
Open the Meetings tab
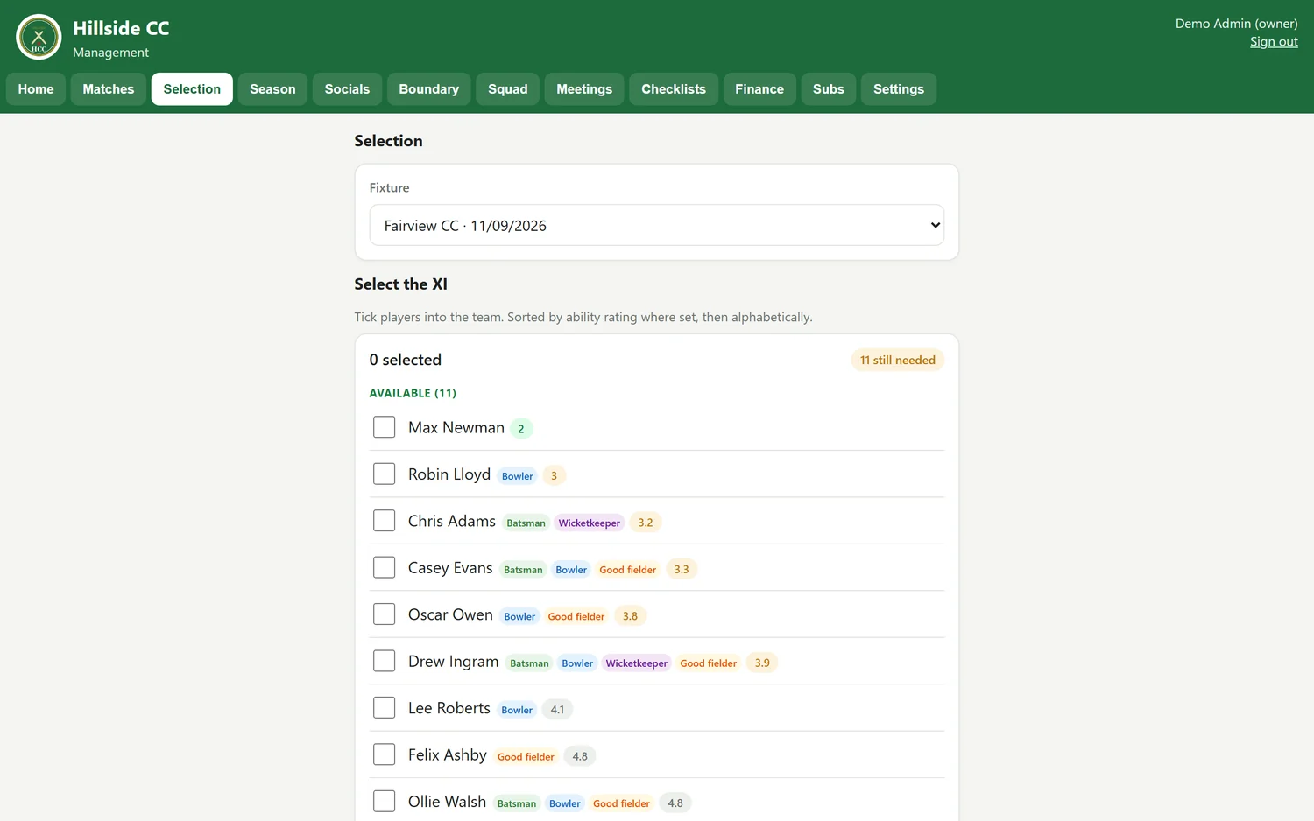[584, 89]
